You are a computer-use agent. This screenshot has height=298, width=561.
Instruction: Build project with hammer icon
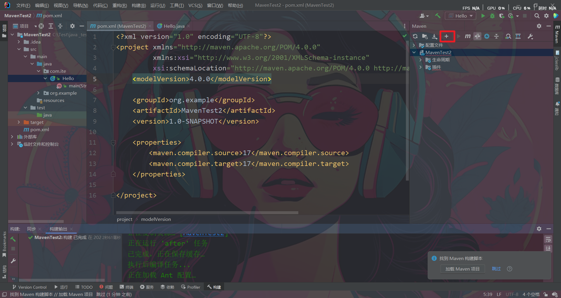(x=438, y=16)
